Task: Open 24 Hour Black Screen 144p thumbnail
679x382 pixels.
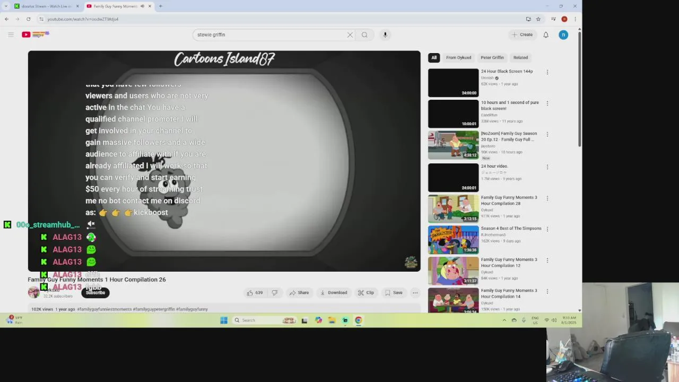Action: coord(453,83)
